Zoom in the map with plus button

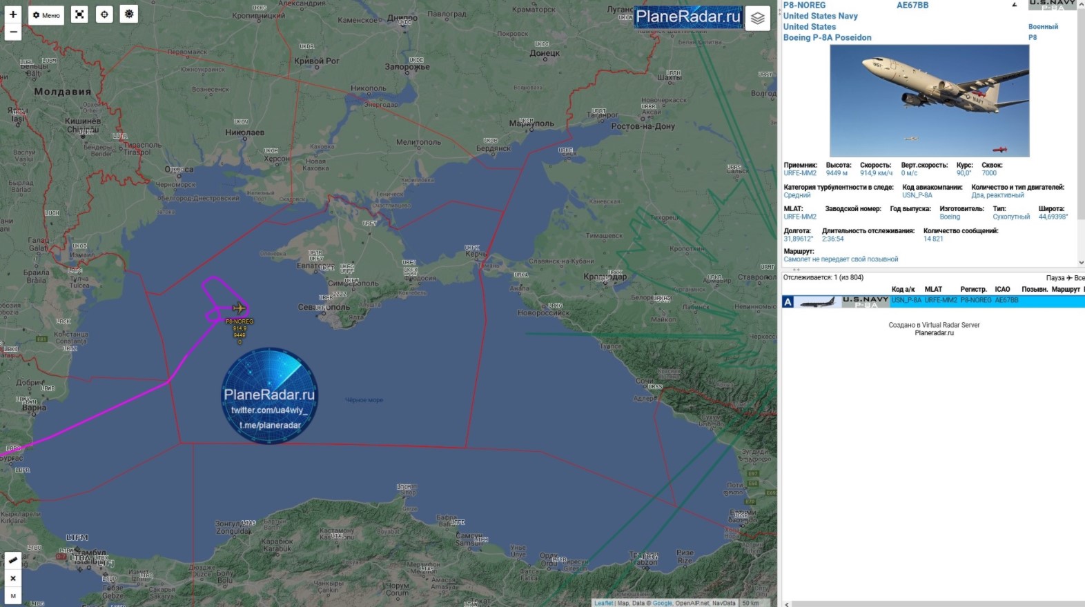(x=13, y=14)
